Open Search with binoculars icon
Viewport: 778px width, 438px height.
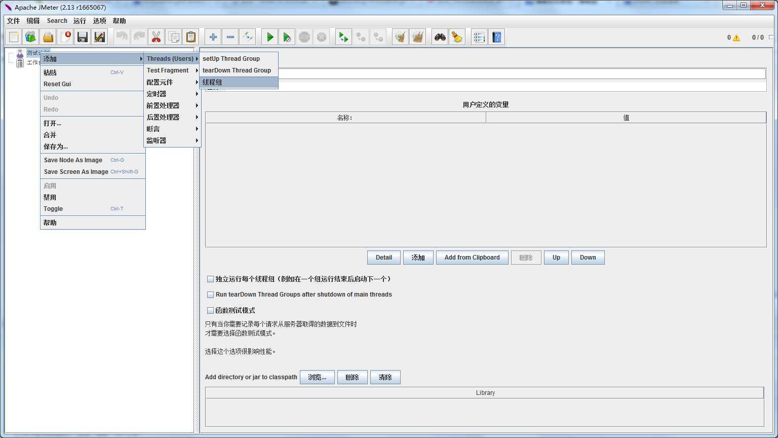[x=440, y=37]
